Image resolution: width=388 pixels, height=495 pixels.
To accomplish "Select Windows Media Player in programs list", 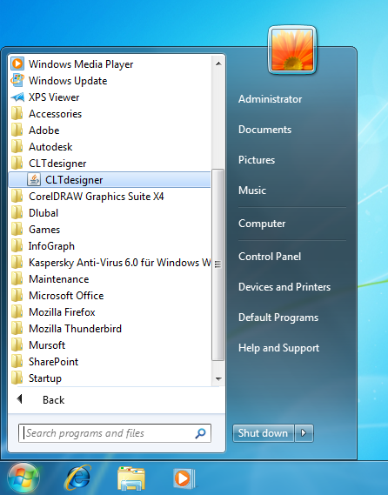I will tap(110, 64).
